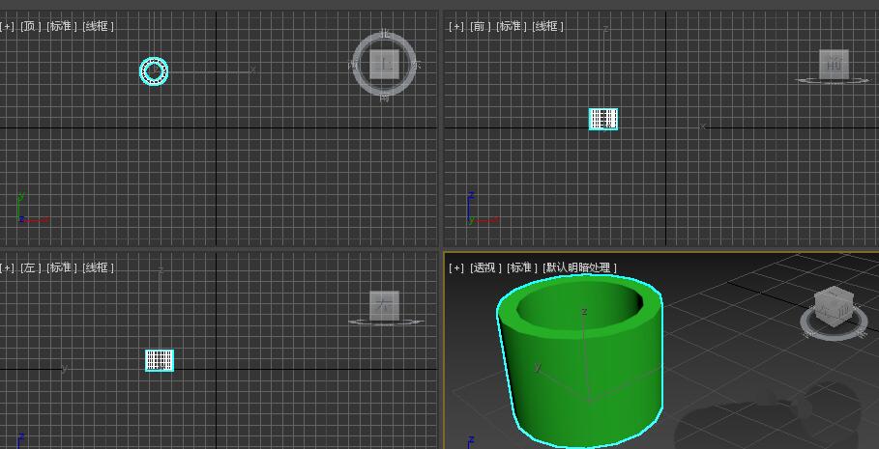Screen dimensions: 879x449
Task: Select the wireframe tube in the left viewport
Action: (x=160, y=360)
